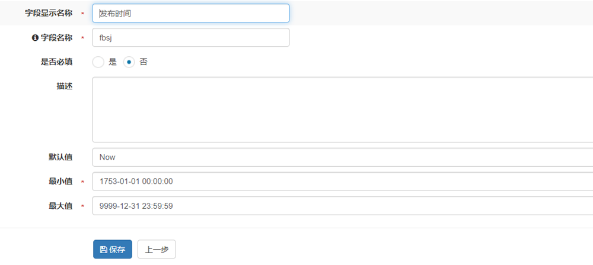Select the 是 radio button

coord(98,62)
